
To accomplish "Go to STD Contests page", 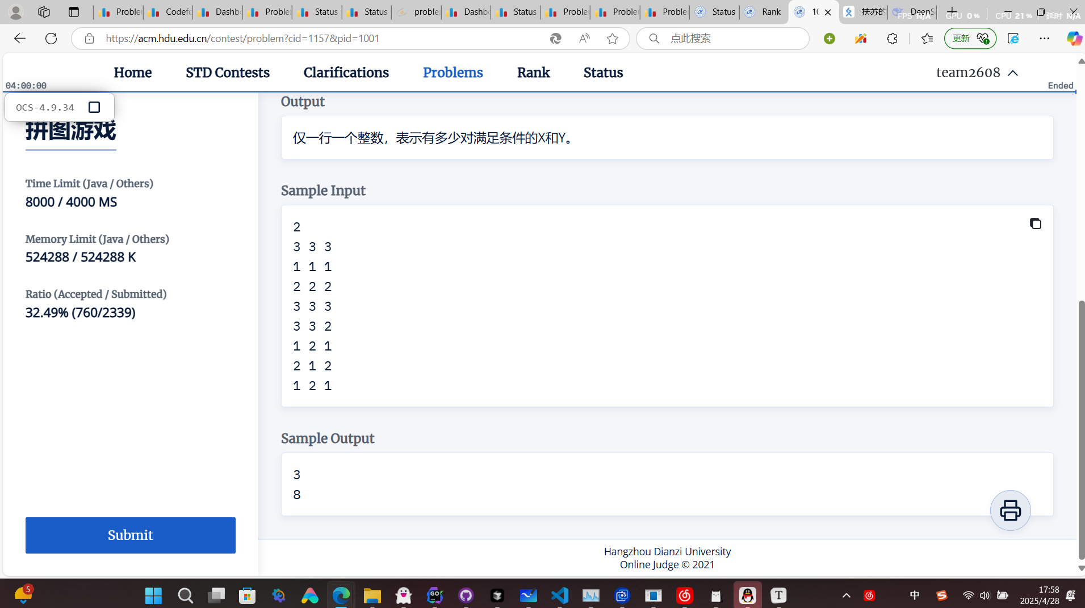I will click(228, 73).
